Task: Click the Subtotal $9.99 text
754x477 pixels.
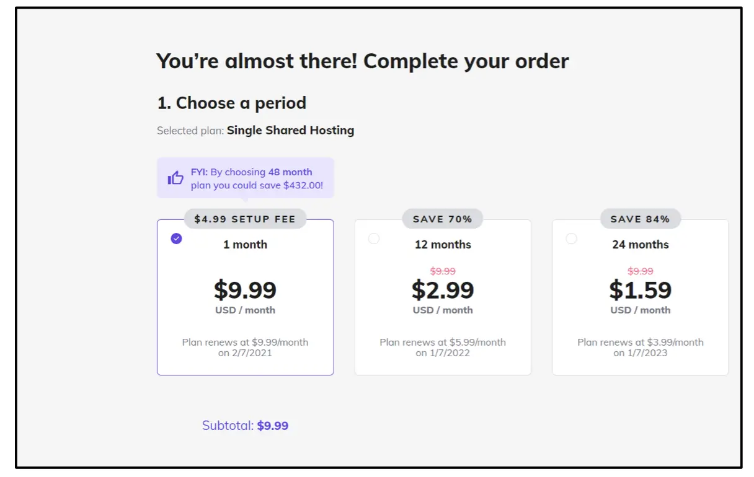Action: click(x=246, y=426)
